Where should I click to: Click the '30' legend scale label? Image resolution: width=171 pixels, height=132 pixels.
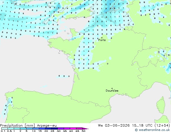59,131
